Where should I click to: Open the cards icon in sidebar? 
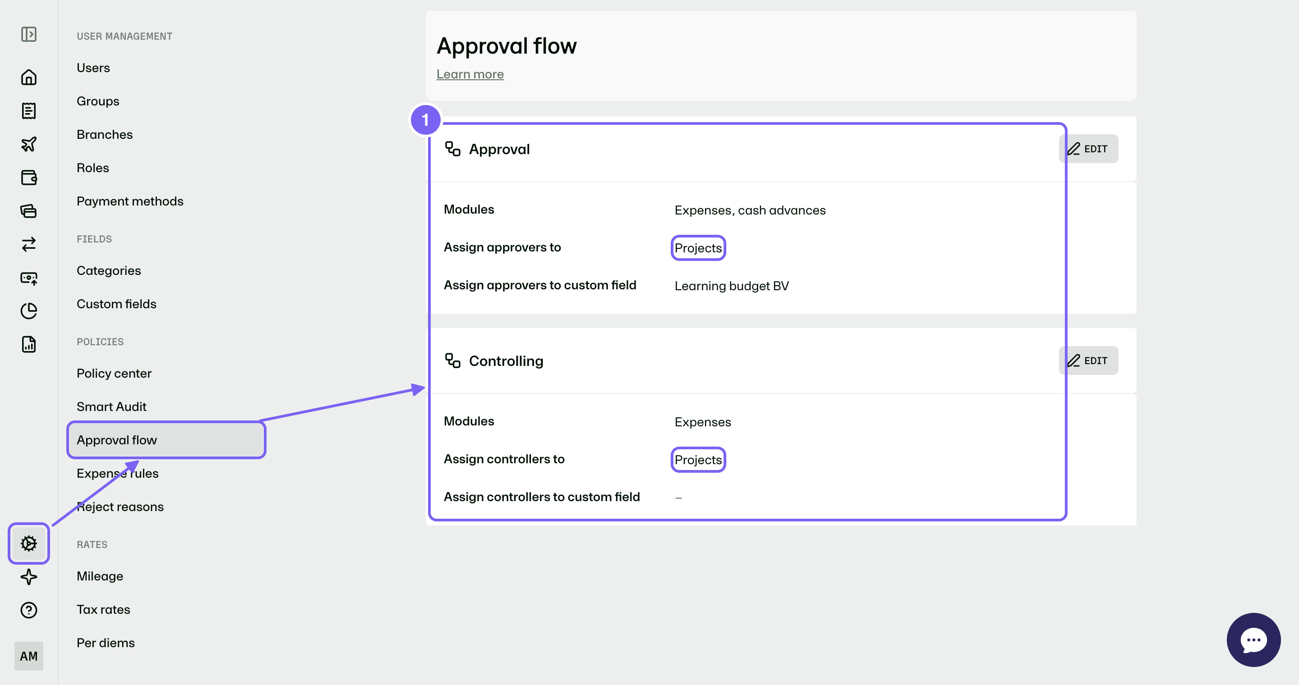coord(29,210)
